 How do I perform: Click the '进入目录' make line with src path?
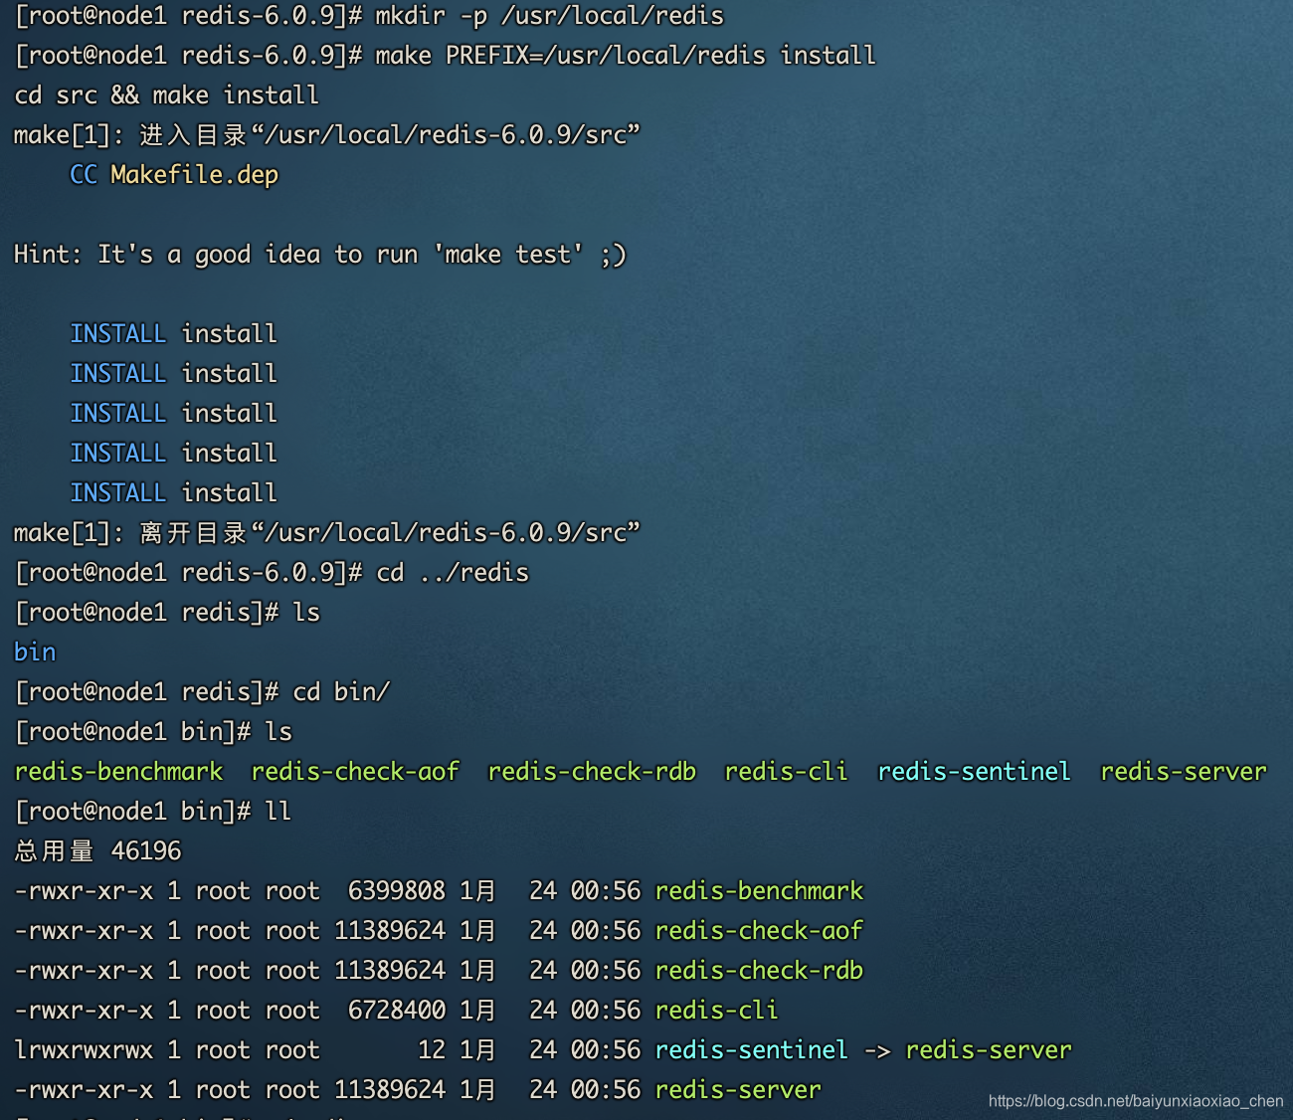click(x=327, y=135)
